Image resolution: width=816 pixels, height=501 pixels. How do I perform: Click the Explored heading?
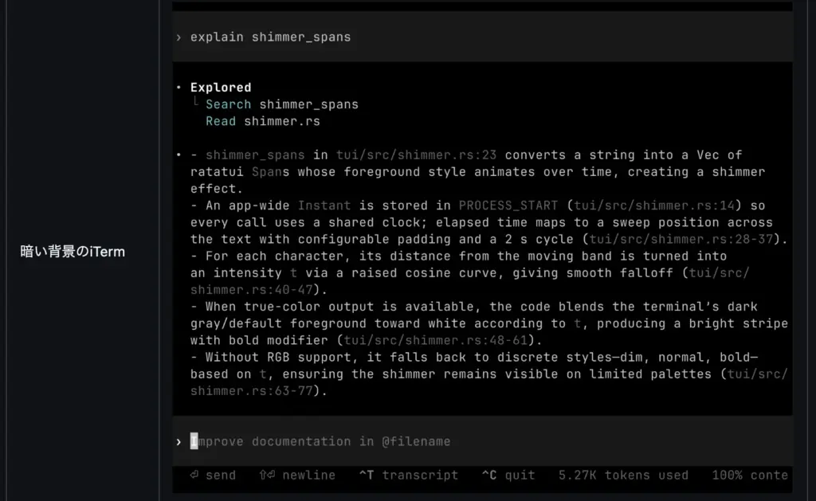[x=221, y=88]
